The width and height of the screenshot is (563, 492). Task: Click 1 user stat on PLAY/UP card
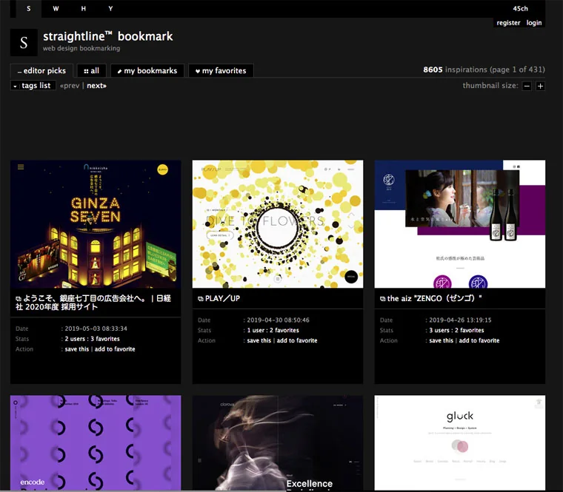click(x=256, y=330)
